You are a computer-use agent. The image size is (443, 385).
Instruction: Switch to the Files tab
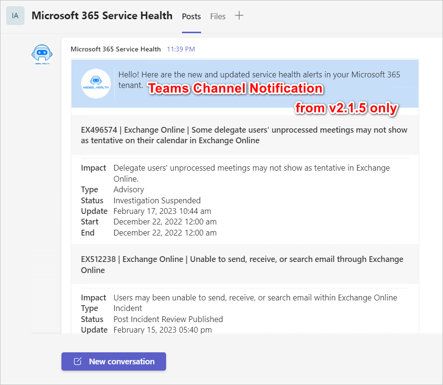click(218, 16)
